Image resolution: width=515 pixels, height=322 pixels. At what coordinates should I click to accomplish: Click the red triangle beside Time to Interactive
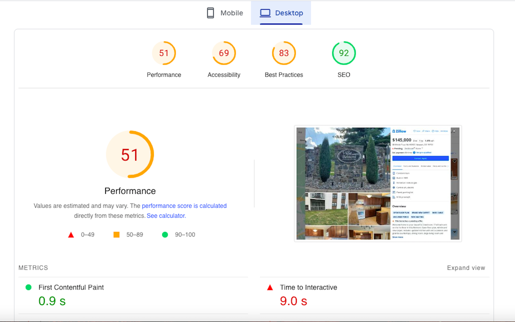[x=270, y=287]
